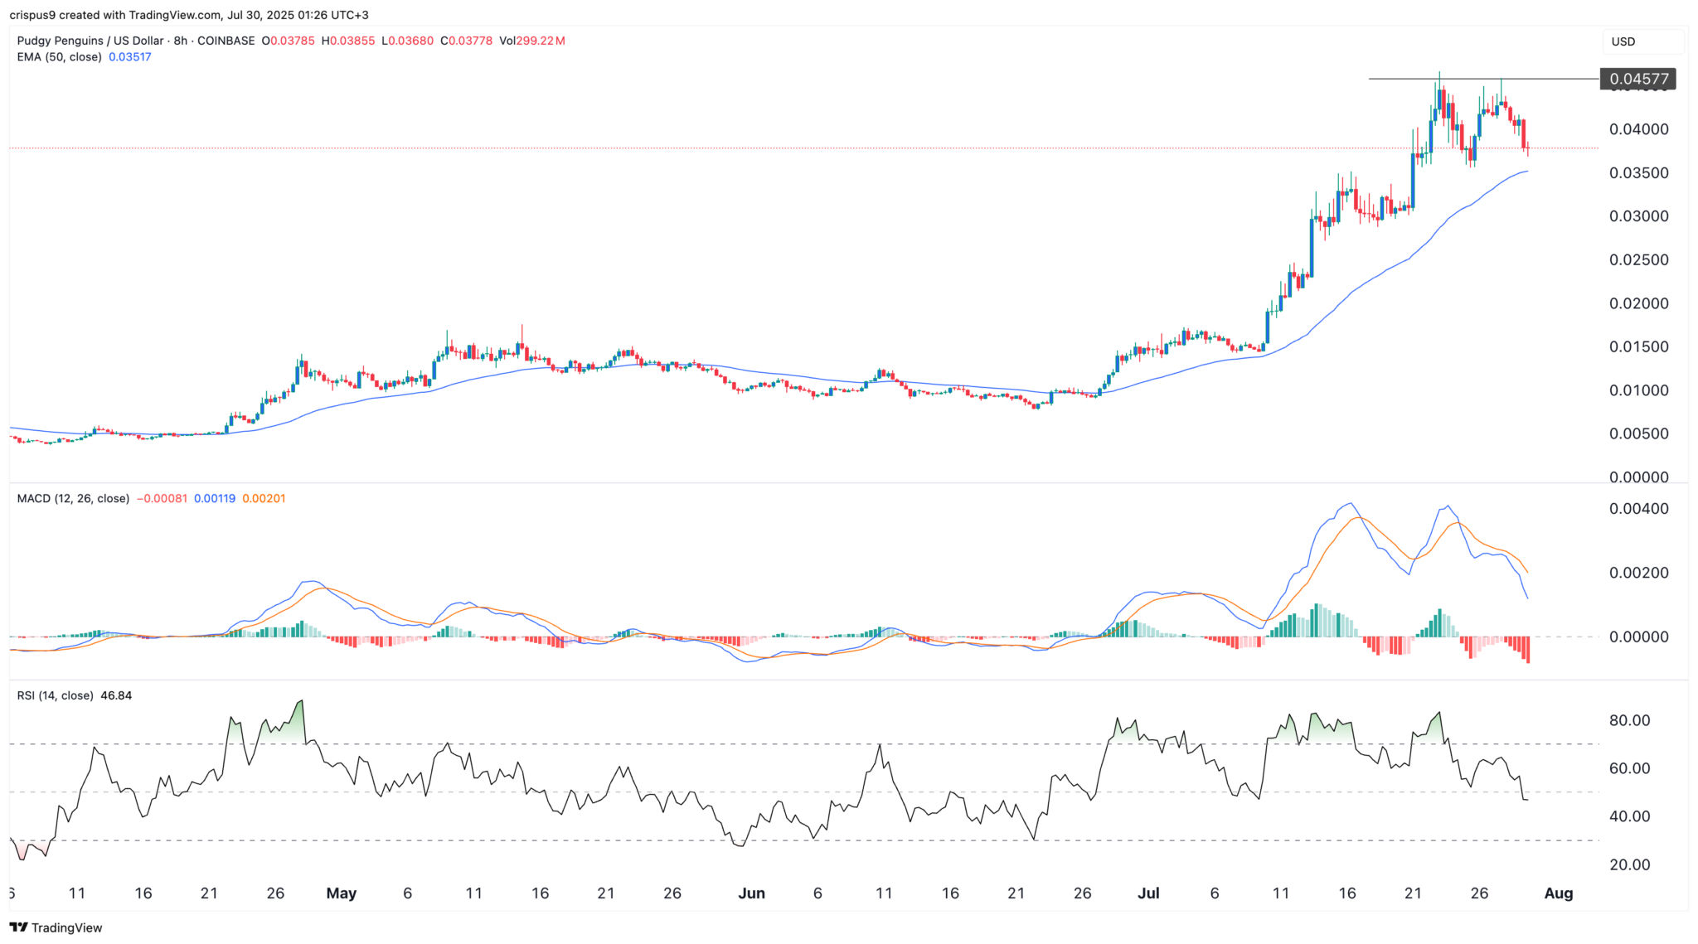The height and width of the screenshot is (944, 1698).
Task: Click the TradingView logo at bottom left
Action: click(x=56, y=927)
